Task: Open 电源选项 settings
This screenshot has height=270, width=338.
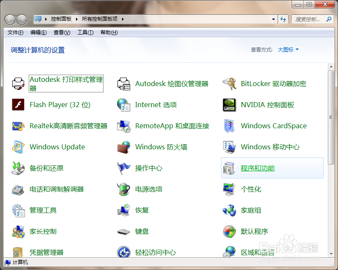Action: pos(149,189)
